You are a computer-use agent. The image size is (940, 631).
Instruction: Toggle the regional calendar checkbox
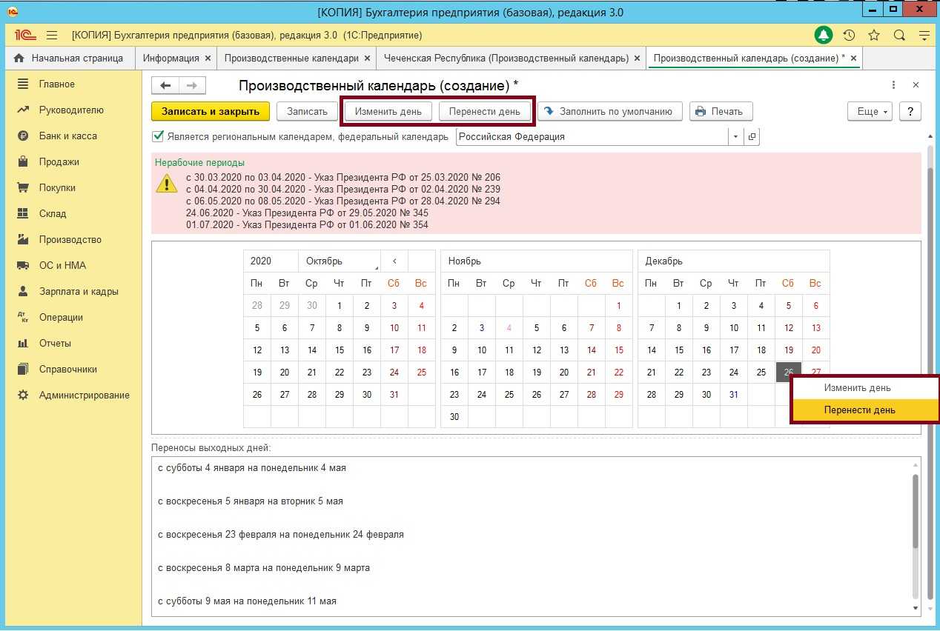[157, 136]
